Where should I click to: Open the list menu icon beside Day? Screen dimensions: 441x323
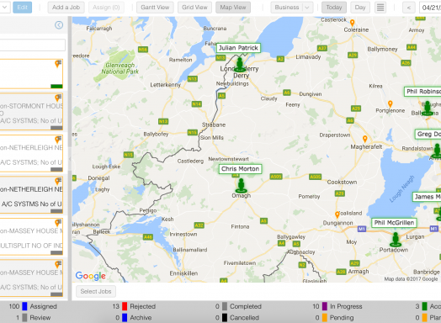tap(380, 8)
